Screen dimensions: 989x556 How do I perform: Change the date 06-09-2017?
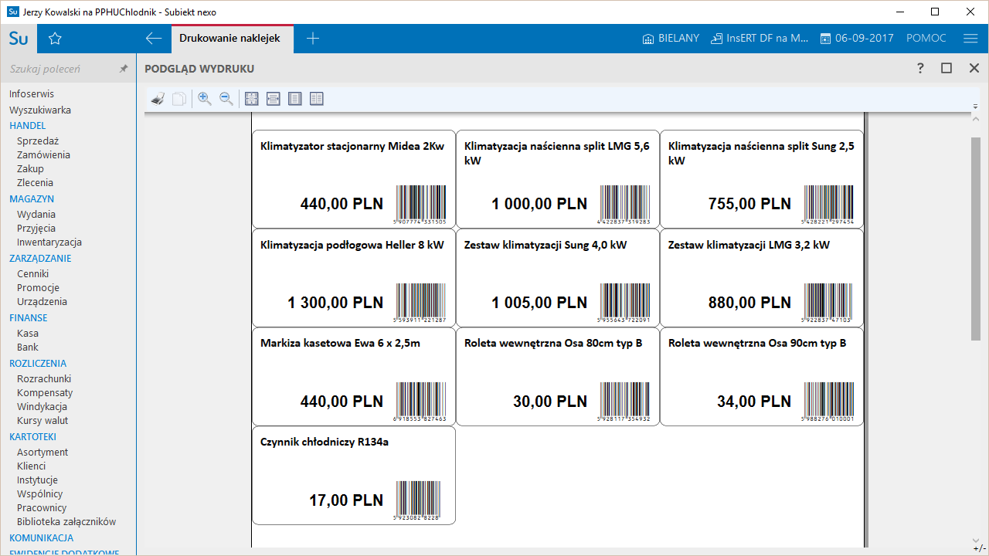tap(857, 39)
